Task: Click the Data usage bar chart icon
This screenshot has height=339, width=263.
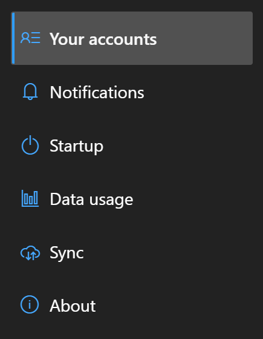Action: (x=30, y=198)
